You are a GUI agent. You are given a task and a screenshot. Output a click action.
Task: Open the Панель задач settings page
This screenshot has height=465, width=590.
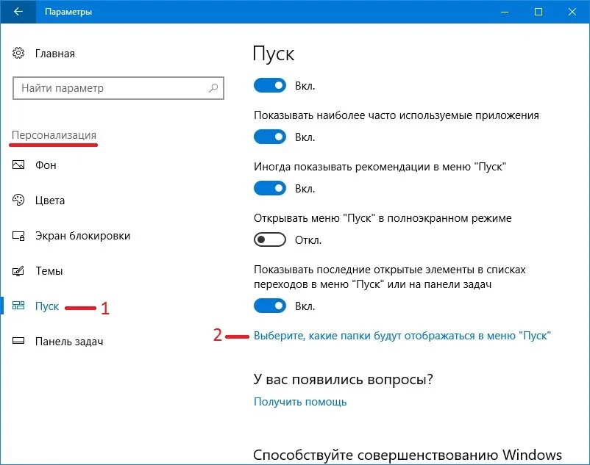(69, 342)
